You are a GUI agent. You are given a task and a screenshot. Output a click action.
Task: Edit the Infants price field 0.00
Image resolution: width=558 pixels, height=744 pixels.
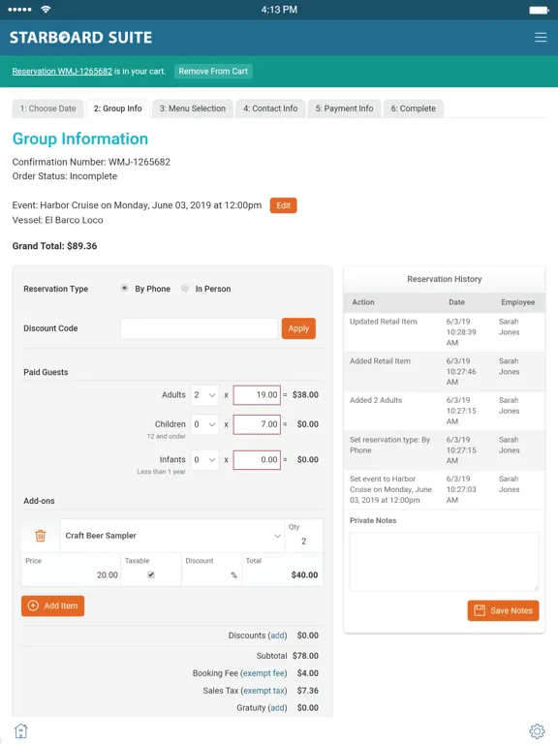tap(257, 460)
